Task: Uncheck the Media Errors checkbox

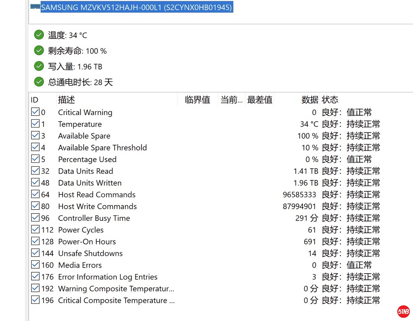Action: click(x=36, y=265)
